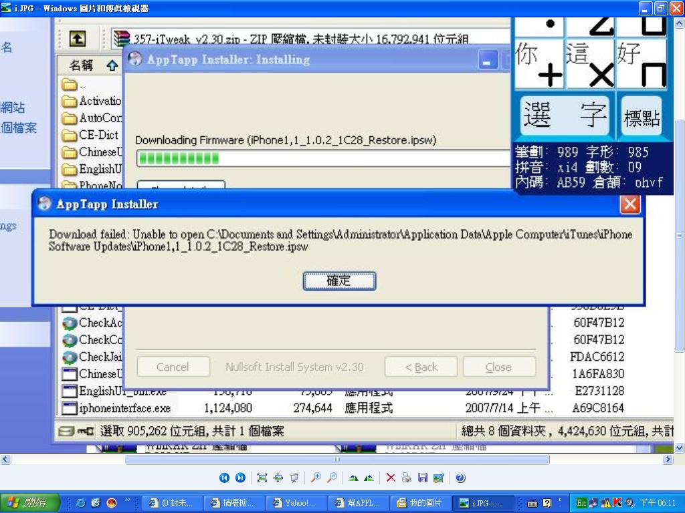Delete the current picture
Screen dimensions: 685x513
click(391, 478)
